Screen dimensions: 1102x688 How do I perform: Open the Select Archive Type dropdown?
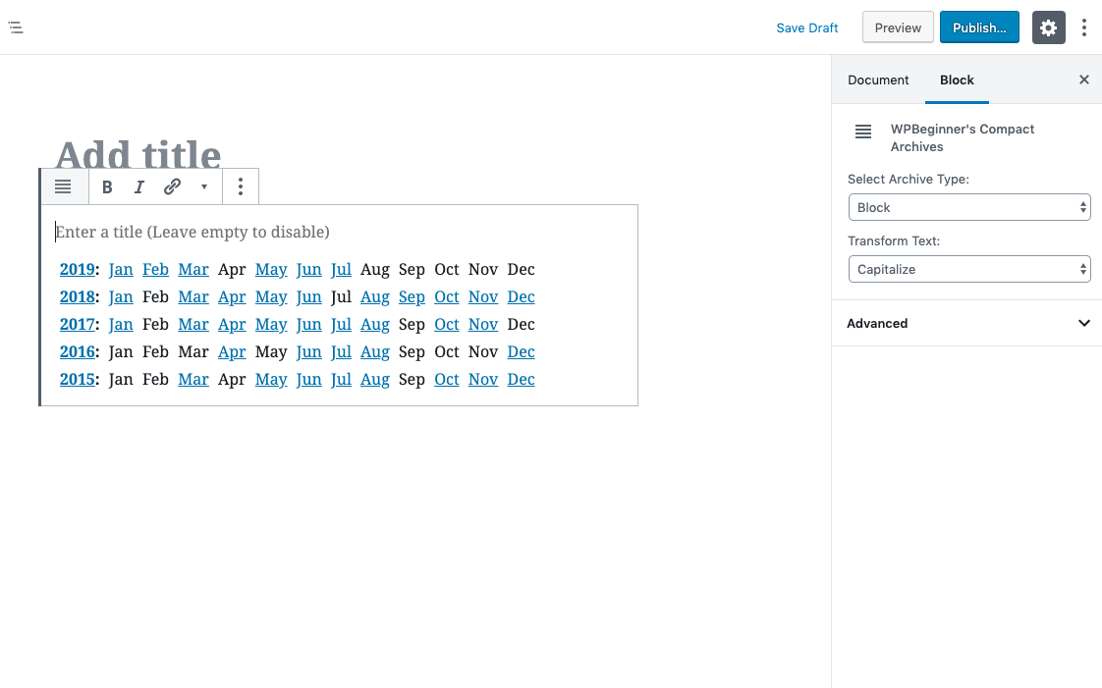[x=969, y=207]
